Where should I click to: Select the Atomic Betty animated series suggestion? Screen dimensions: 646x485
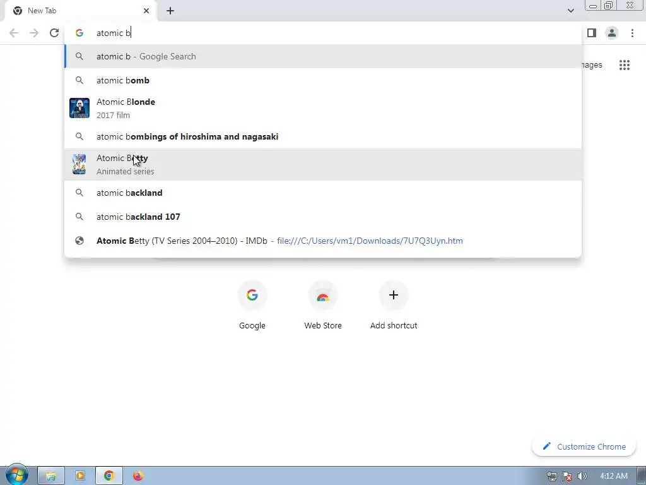click(323, 164)
